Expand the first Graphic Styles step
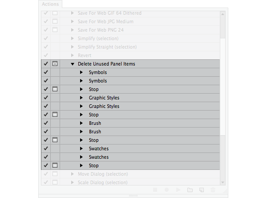Viewport: 267px width, 198px height. (x=81, y=98)
